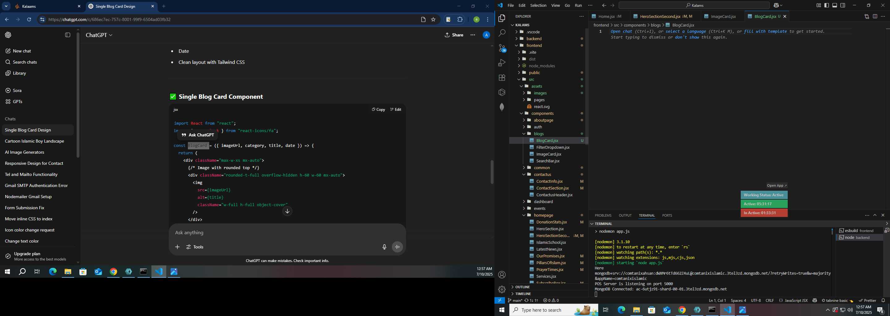890x316 pixels.
Task: Open the Source Control view with badge 28
Action: tap(502, 48)
